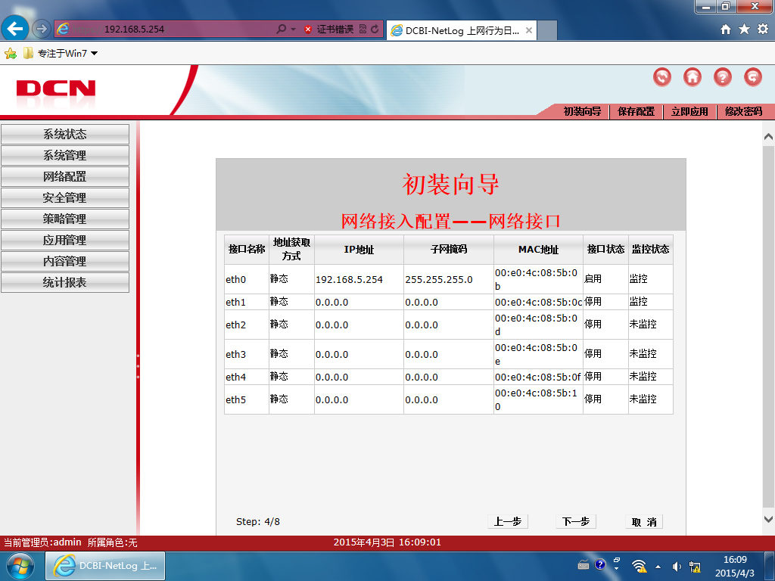775x581 pixels.
Task: Open IE home page icon
Action: point(726,30)
